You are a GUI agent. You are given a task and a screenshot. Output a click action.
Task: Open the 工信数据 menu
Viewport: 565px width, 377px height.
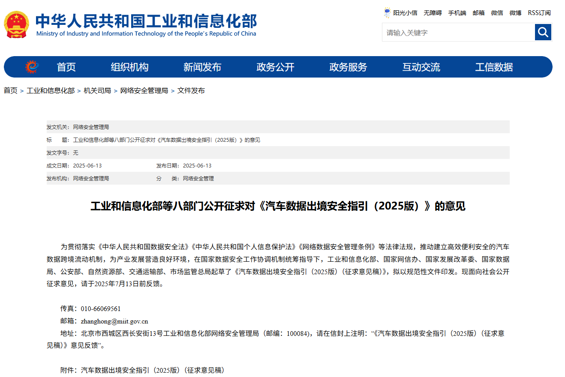[x=493, y=66]
